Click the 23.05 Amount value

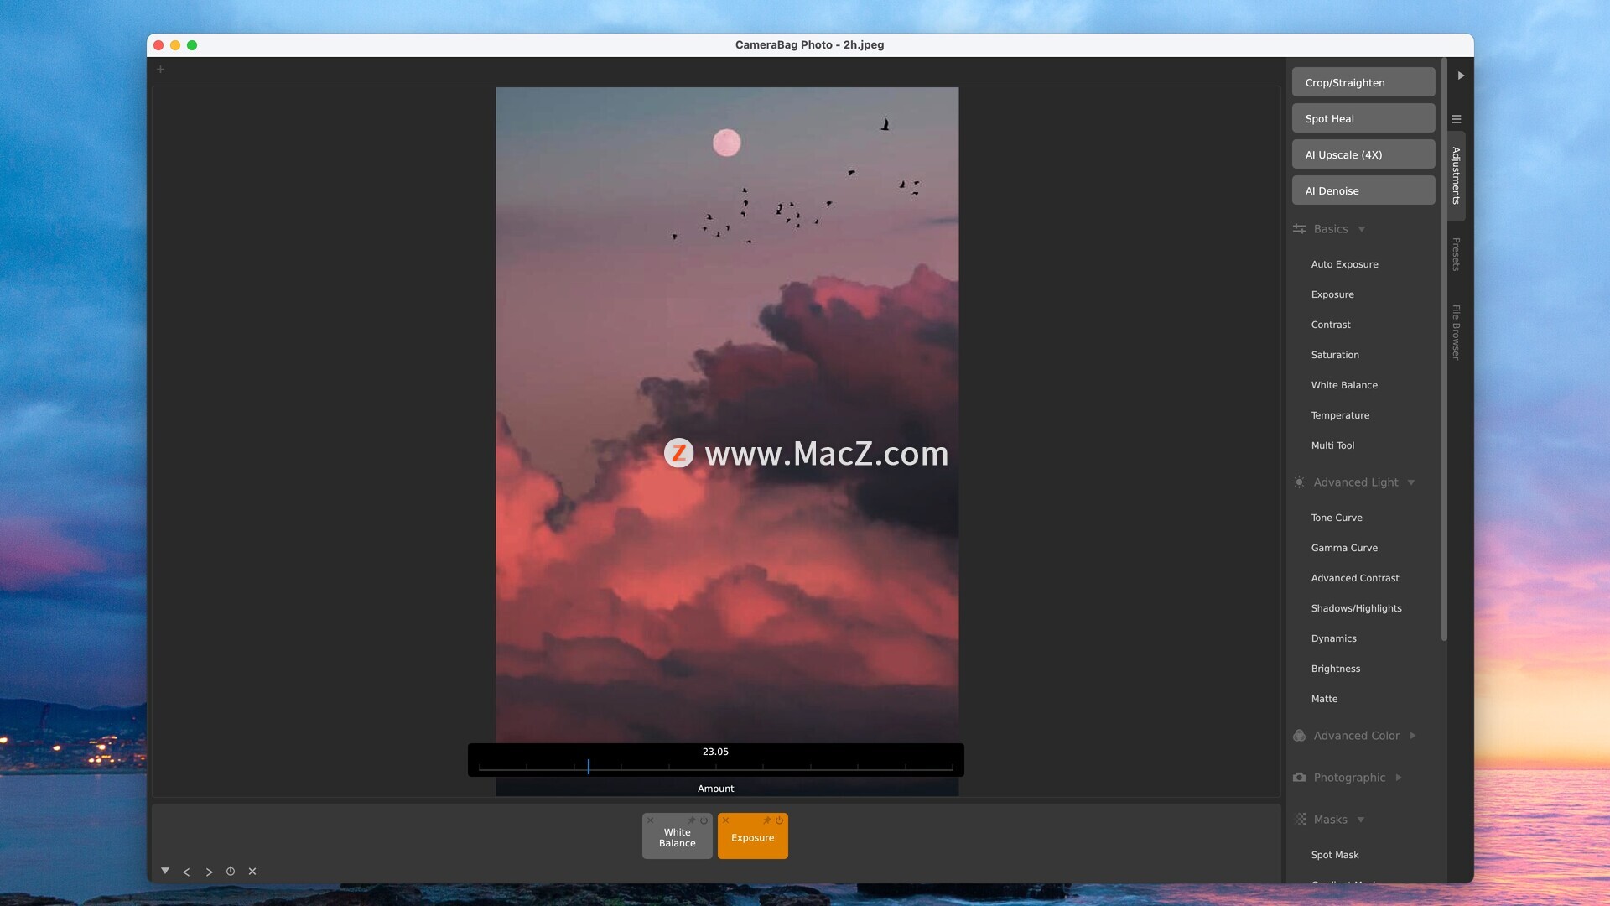[715, 752]
